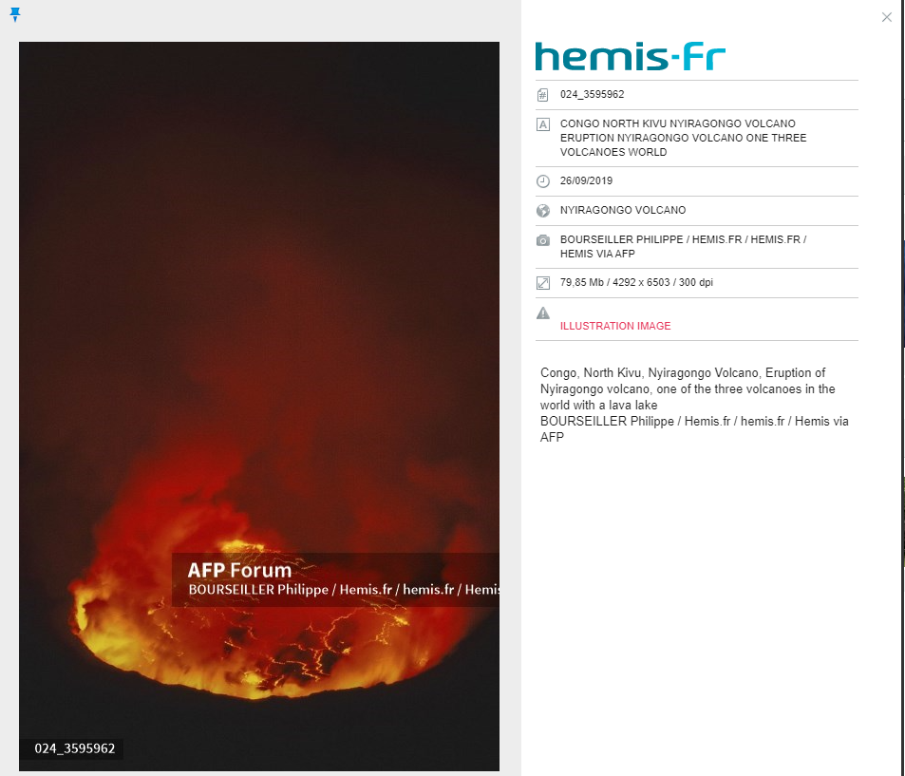Click the hemis.fr logo
Screen dimensions: 905x776
coord(630,57)
